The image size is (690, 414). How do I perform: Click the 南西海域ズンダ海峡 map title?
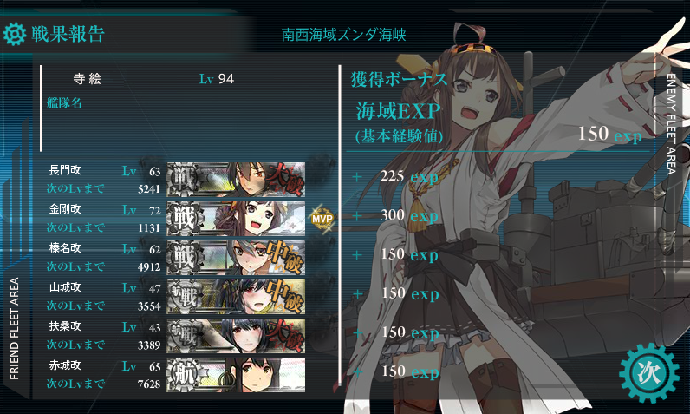(343, 35)
